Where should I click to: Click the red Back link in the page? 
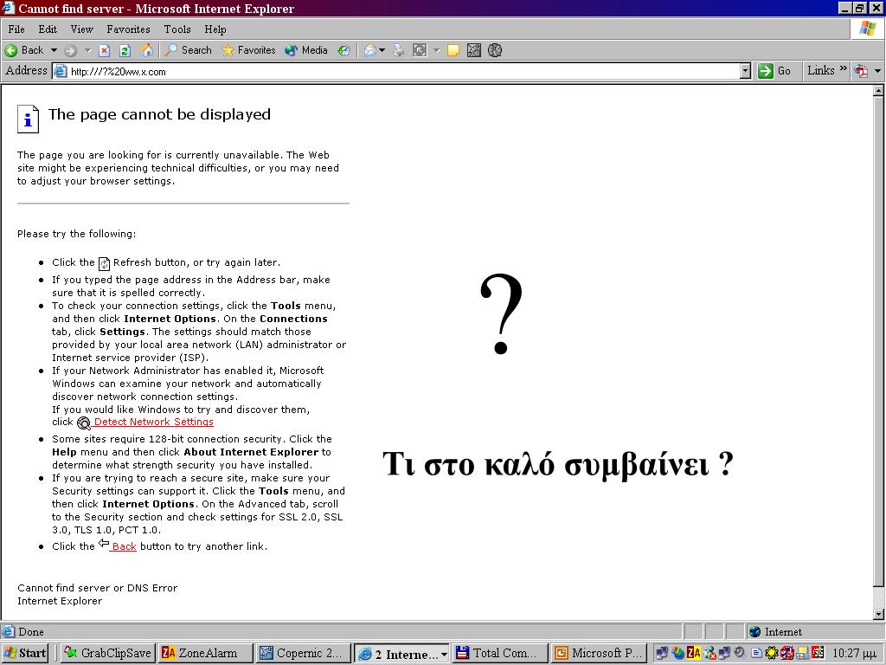tap(124, 546)
